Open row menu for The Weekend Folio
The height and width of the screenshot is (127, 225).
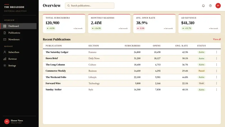[217, 77]
